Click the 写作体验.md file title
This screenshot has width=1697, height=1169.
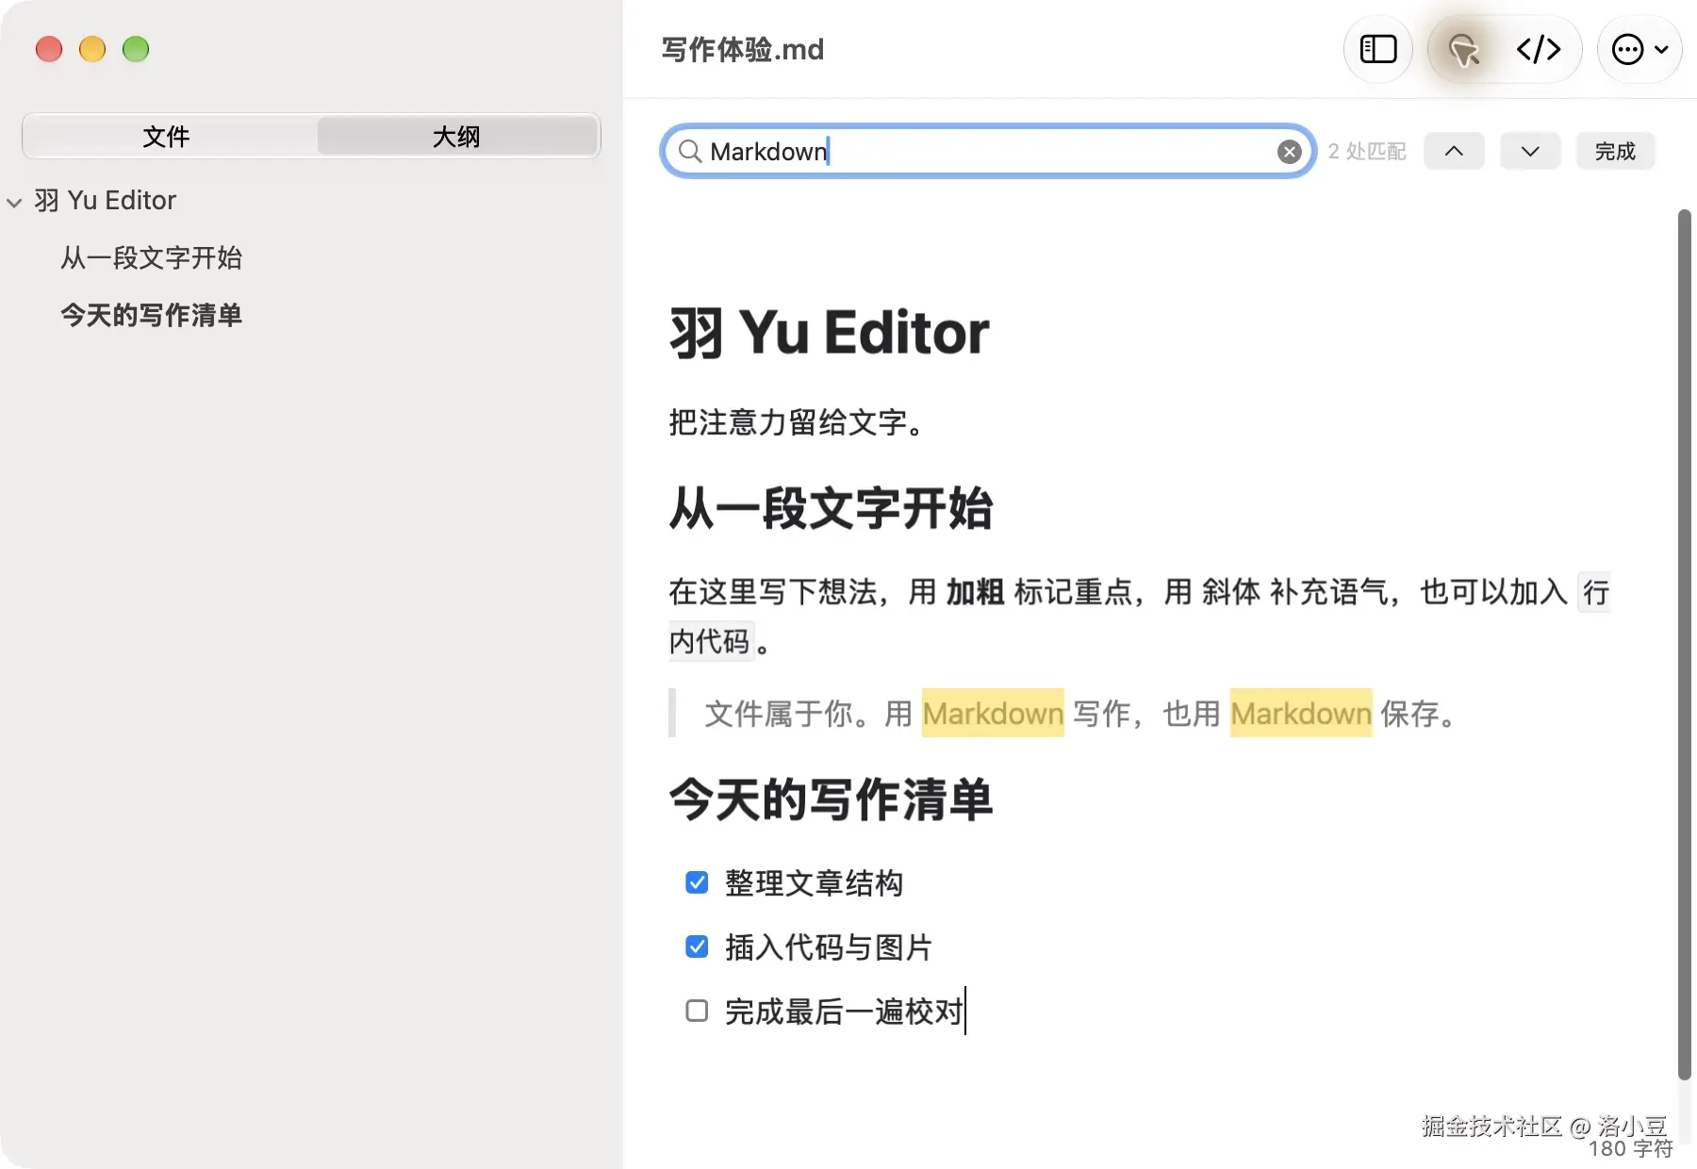(743, 49)
